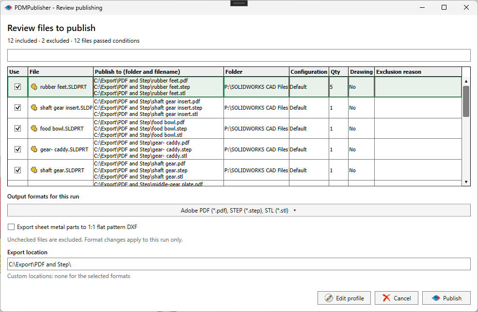
Task: Sort by Exclusion reason column header
Action: pyautogui.click(x=418, y=72)
